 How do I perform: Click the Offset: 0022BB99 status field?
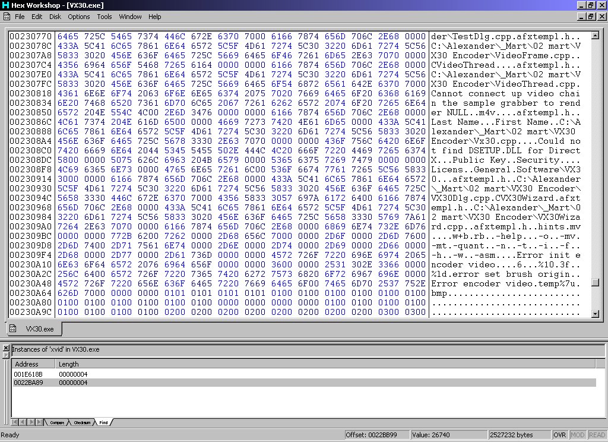(376, 435)
